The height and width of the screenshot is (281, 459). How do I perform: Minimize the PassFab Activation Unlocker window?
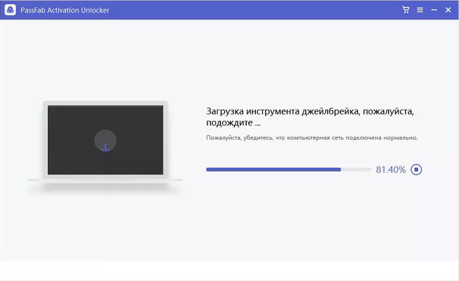click(434, 10)
